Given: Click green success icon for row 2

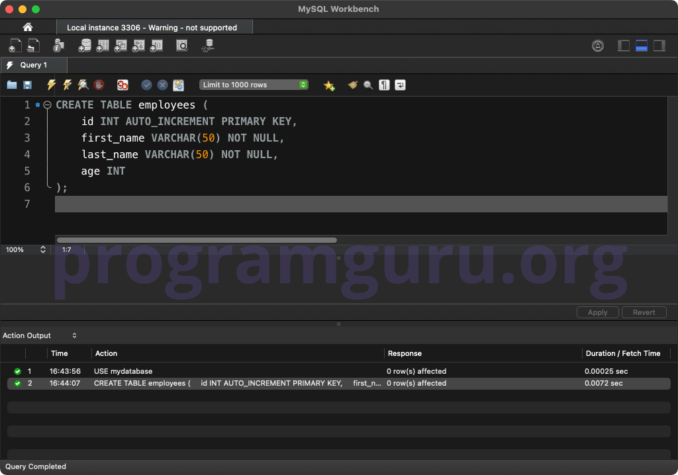Looking at the screenshot, I should [17, 383].
